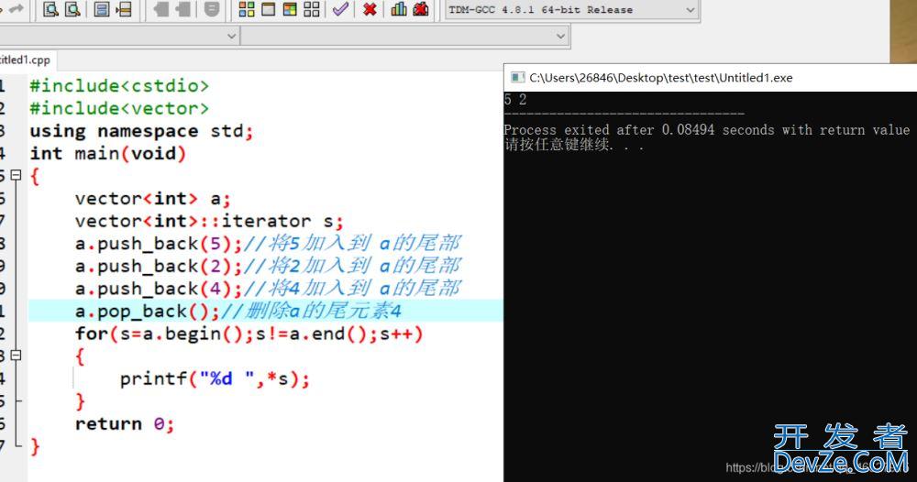The image size is (917, 482).
Task: Click the 'printf("%d ",*s);' statement
Action: tap(215, 379)
